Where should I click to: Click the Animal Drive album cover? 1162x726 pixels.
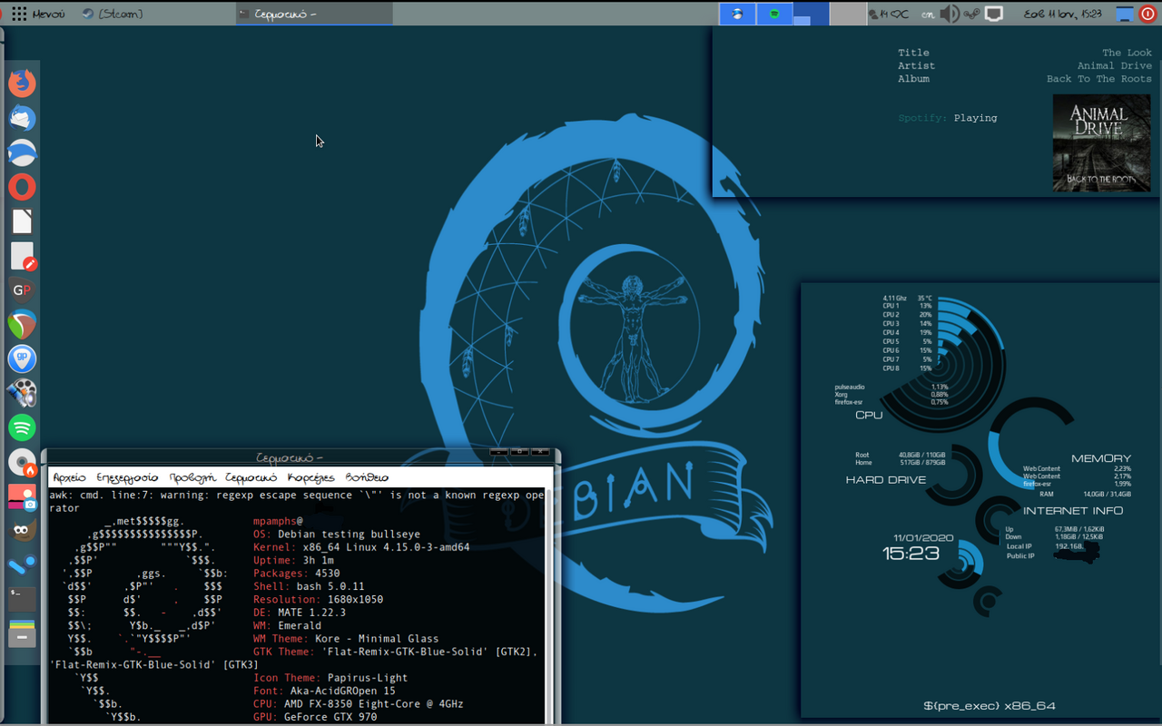click(1101, 143)
